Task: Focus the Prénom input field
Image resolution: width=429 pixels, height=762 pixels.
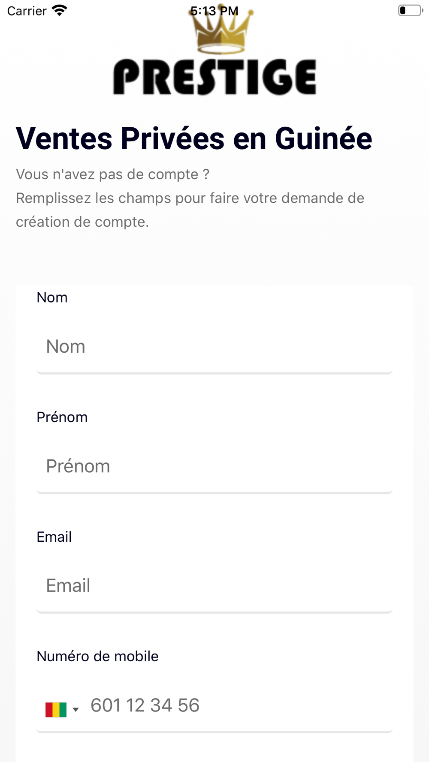Action: pos(214,469)
